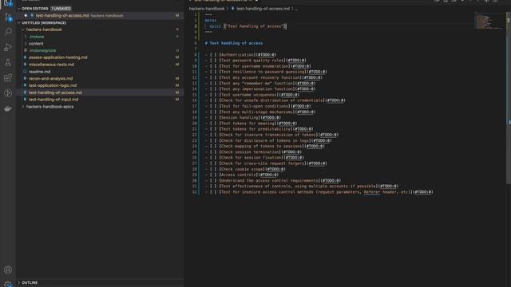The width and height of the screenshot is (511, 287).
Task: Expand the .imdone folder
Action: tap(26, 37)
